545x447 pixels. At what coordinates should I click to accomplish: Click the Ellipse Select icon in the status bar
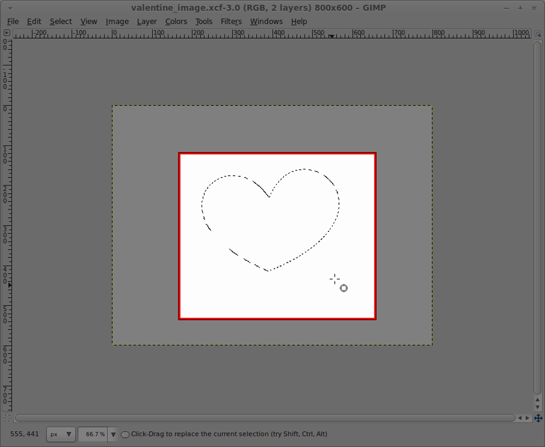click(x=125, y=434)
